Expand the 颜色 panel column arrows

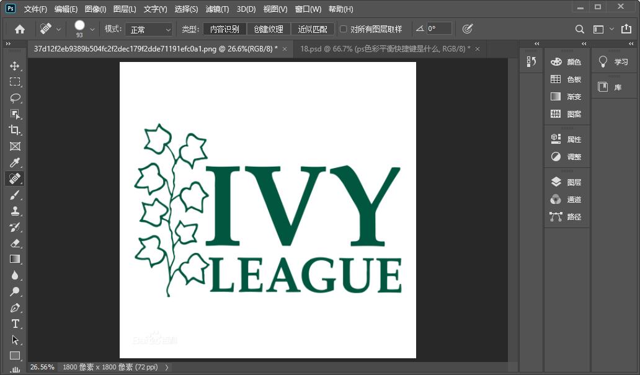pyautogui.click(x=584, y=43)
